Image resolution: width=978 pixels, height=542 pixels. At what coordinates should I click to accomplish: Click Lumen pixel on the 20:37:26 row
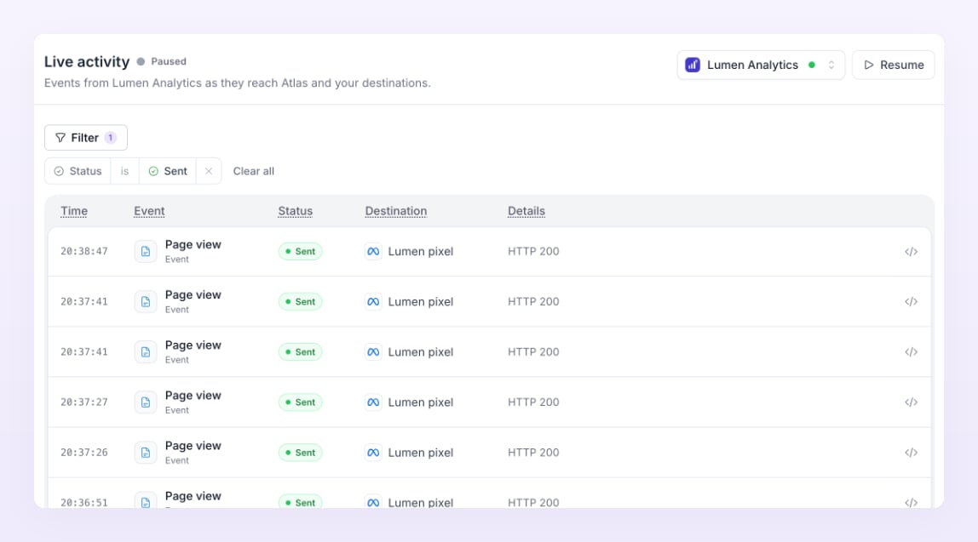click(420, 453)
